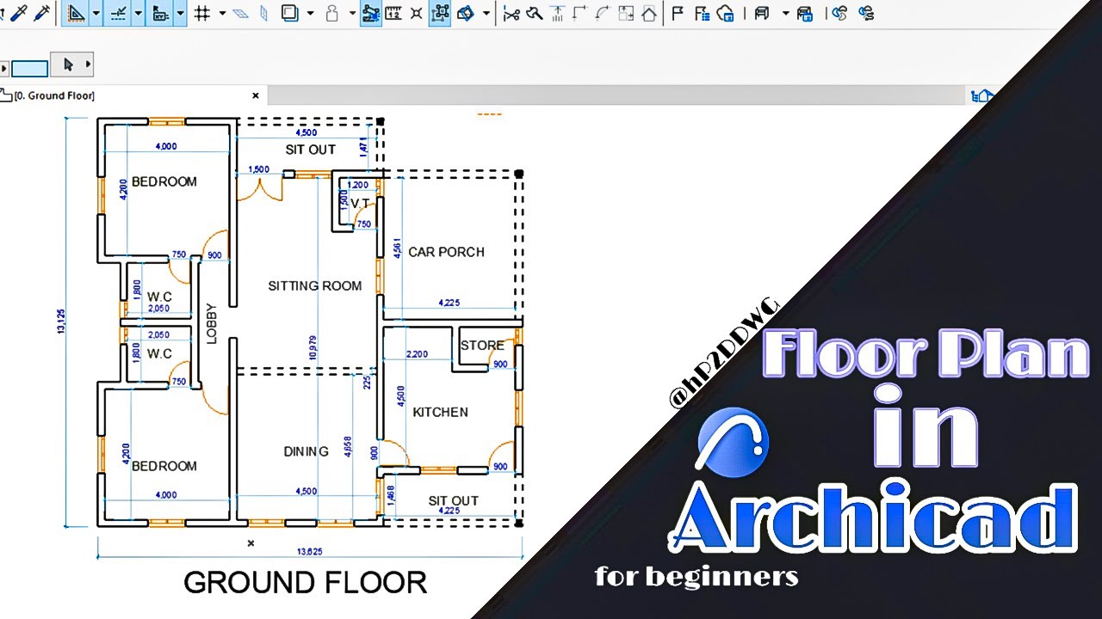Toggle the Guide Lines triangle-ruler button
The width and height of the screenshot is (1102, 619).
point(76,13)
